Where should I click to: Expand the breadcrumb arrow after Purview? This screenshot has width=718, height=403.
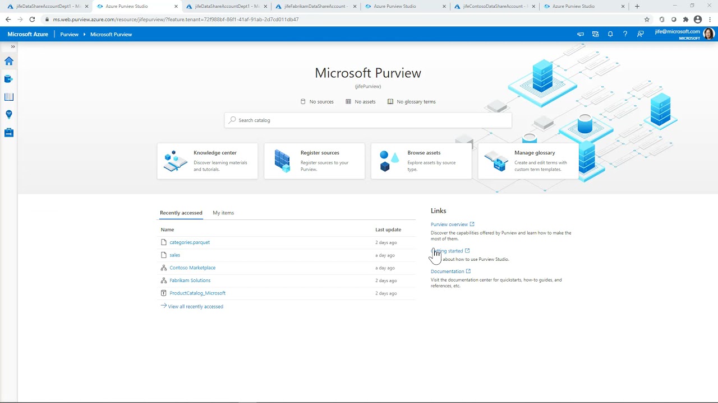tap(85, 34)
